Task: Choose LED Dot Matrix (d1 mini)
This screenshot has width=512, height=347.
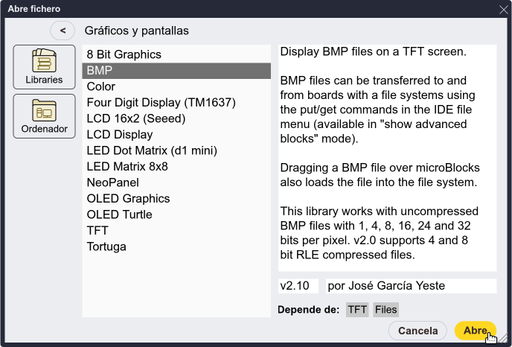Action: [176, 150]
